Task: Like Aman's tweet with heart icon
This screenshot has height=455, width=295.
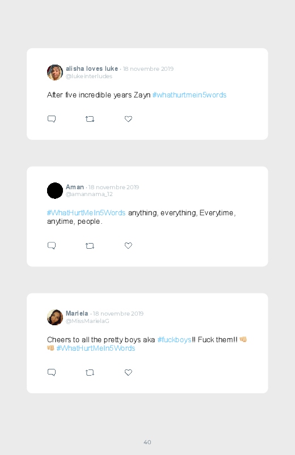Action: tap(128, 245)
